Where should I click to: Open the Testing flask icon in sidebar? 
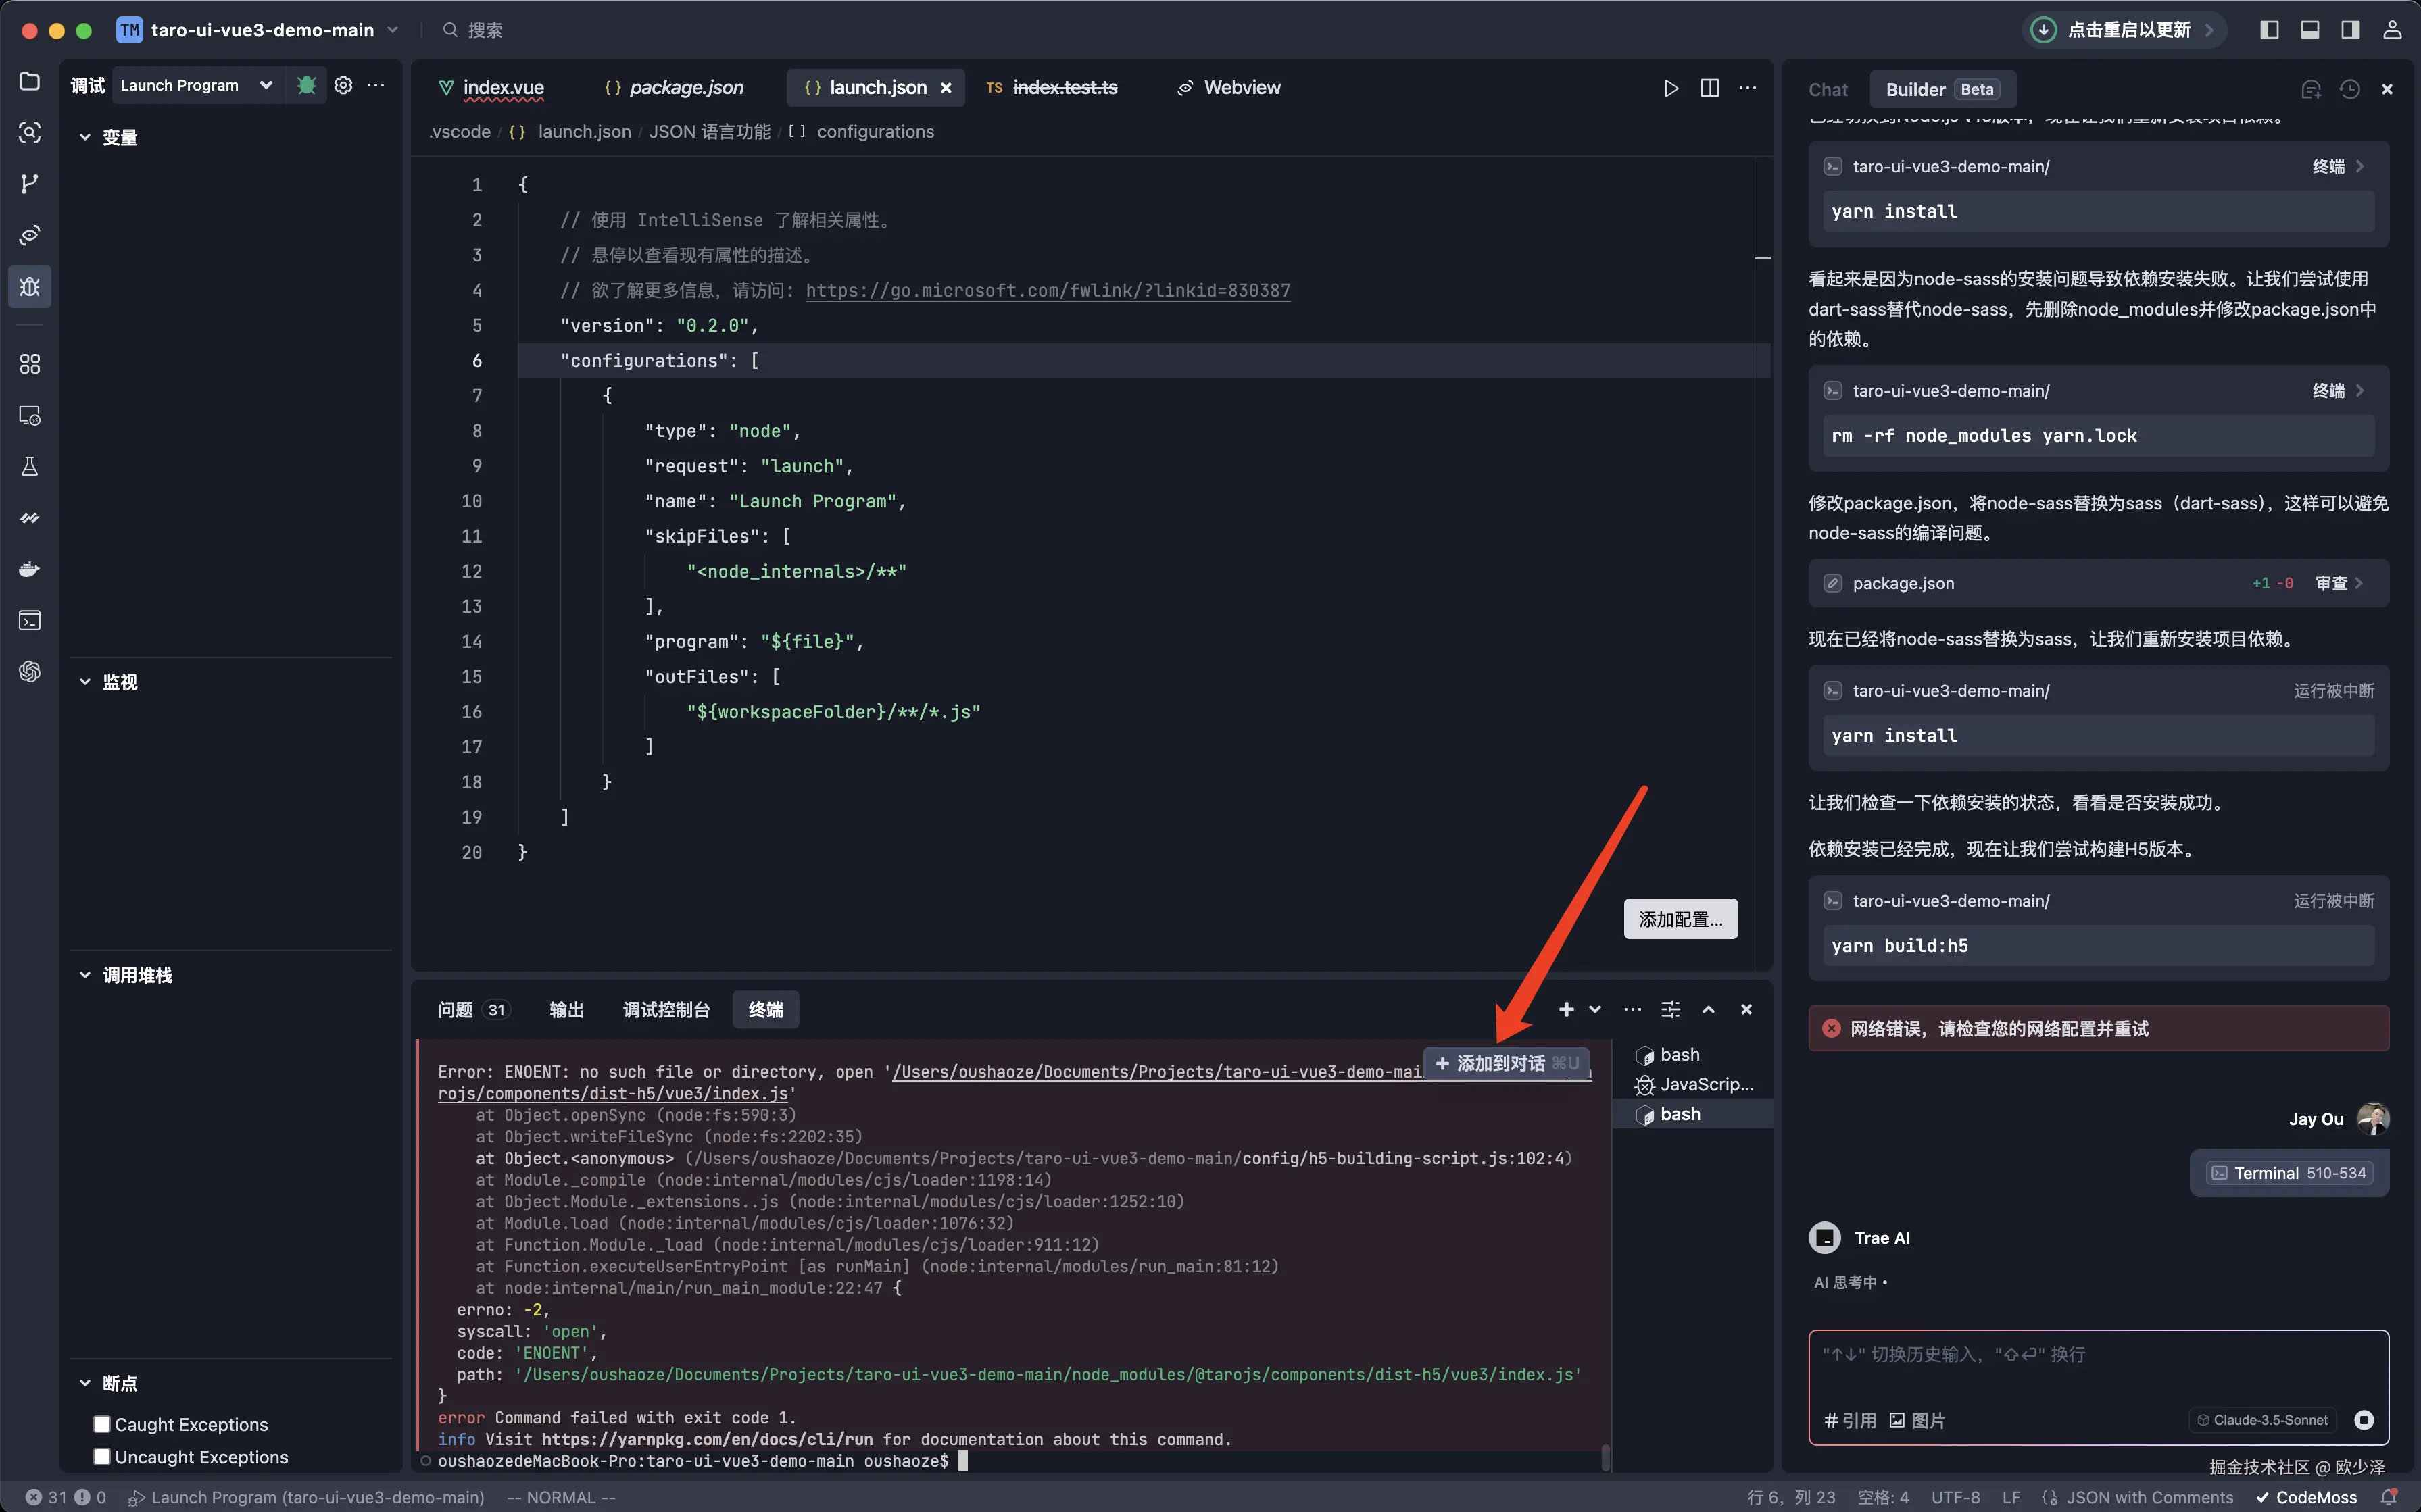30,467
